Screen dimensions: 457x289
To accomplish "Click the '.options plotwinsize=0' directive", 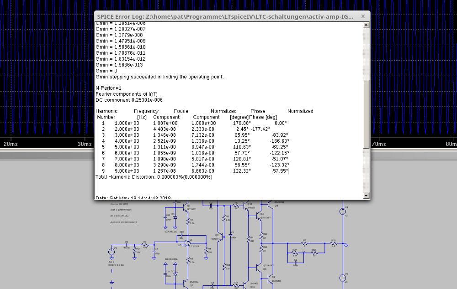I will 123,222.
